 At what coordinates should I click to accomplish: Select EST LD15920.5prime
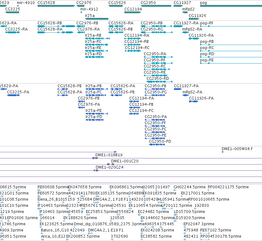click(x=189, y=218)
